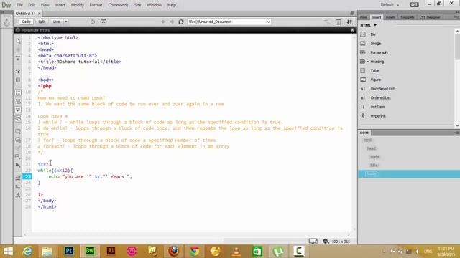Open the Site menu
Viewport: 460px width, 258px height.
(137, 5)
